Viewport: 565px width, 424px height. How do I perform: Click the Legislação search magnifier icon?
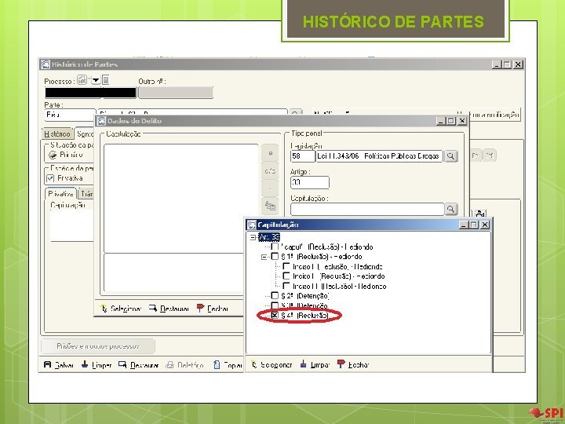(x=450, y=156)
